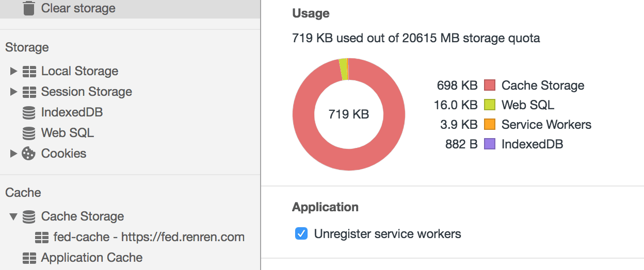
Task: Select the fed-cache renren.com entry
Action: [x=149, y=237]
